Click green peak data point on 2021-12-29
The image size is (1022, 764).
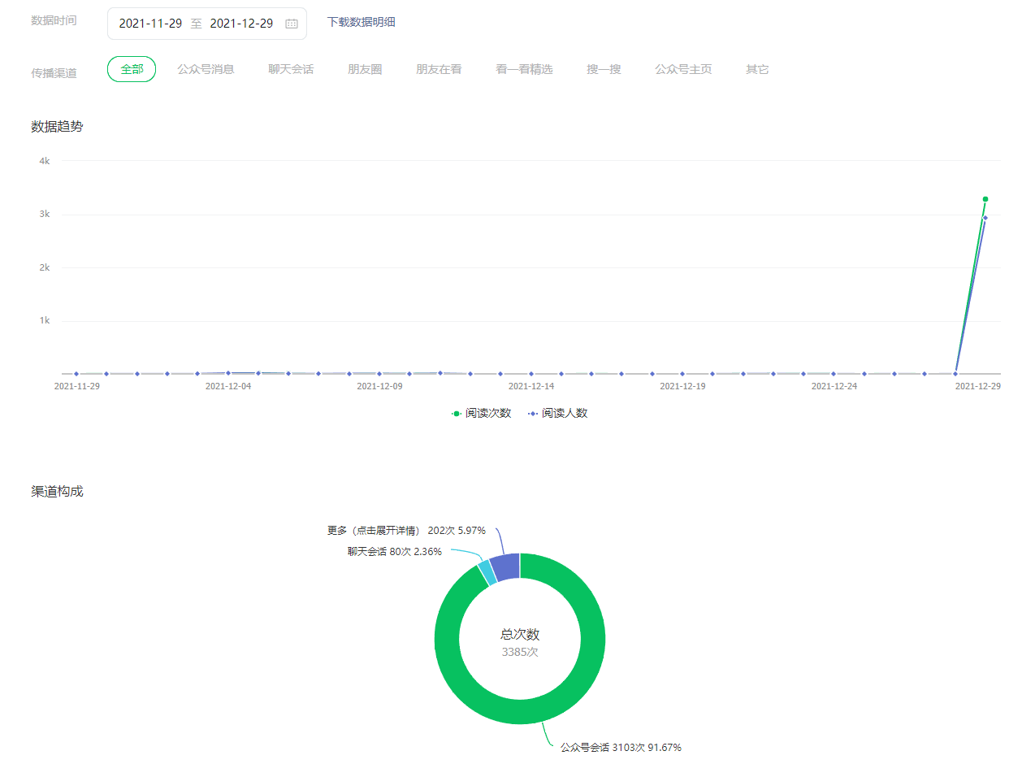pos(985,199)
